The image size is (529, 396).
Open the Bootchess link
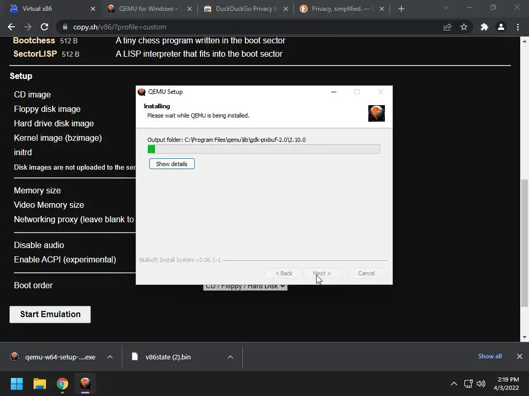click(34, 40)
